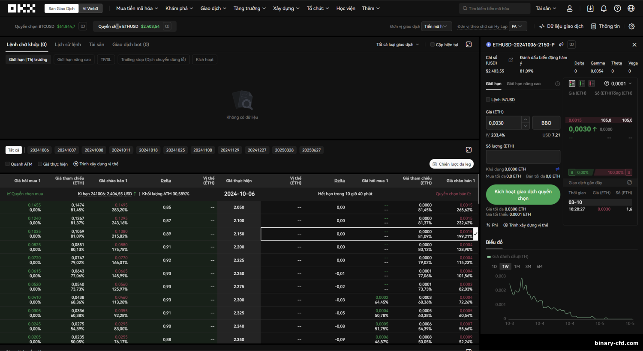Open the help question mark icon
The image size is (643, 351).
(x=617, y=9)
